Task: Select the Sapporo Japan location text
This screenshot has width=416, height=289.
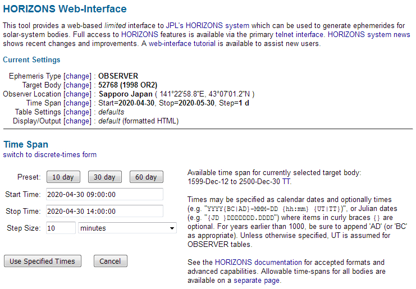Action: pyautogui.click(x=126, y=94)
